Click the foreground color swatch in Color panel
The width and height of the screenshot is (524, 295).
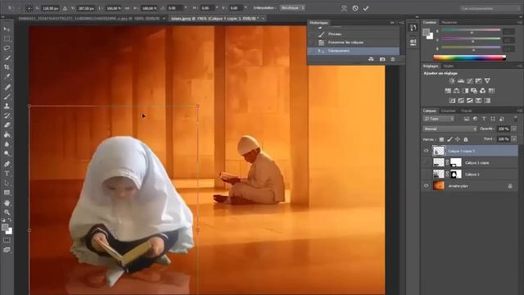click(x=426, y=32)
